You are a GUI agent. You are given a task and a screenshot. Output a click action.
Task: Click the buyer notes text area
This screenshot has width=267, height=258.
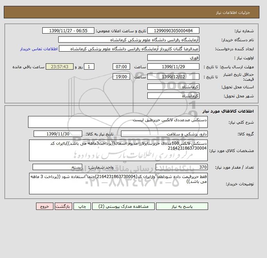pyautogui.click(x=118, y=184)
